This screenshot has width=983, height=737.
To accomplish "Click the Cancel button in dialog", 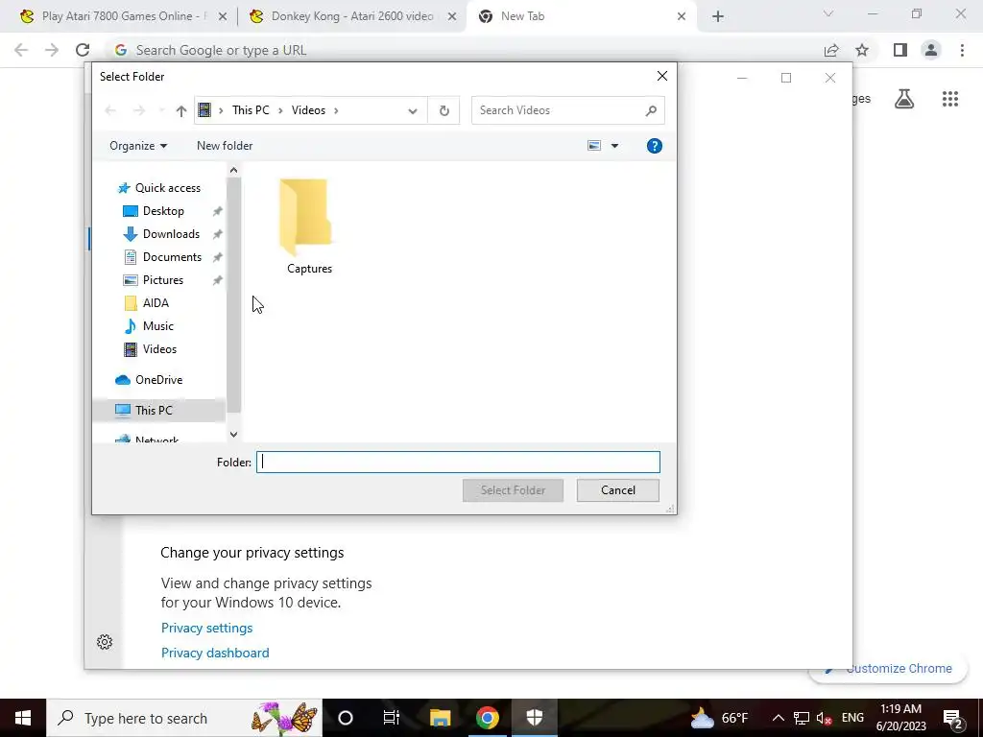I will [617, 490].
